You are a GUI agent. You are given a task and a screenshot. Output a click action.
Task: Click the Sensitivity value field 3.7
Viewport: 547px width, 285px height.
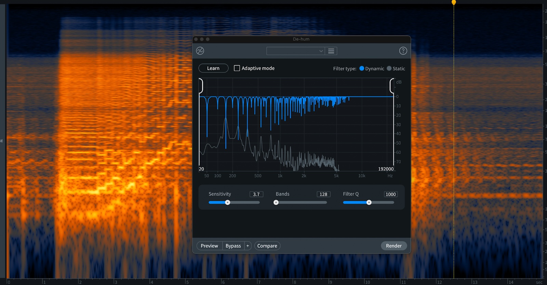coord(256,194)
